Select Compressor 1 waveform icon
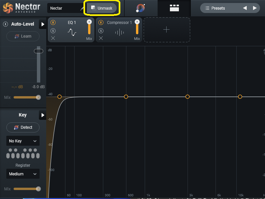The height and width of the screenshot is (199, 265). coord(119,32)
